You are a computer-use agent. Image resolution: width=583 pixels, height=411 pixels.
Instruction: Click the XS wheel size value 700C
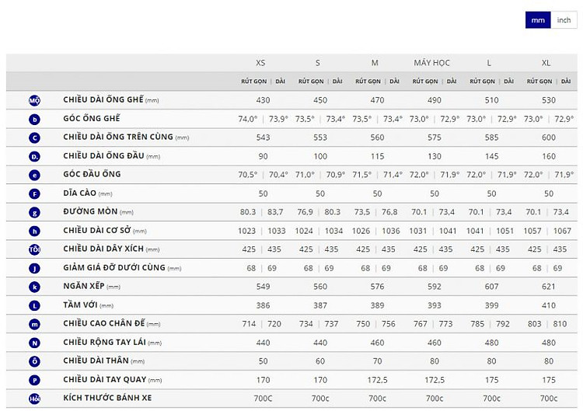(x=263, y=399)
